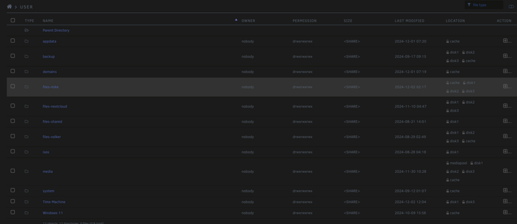Click the folder icon in the files-mike row
517x224 pixels.
26,87
